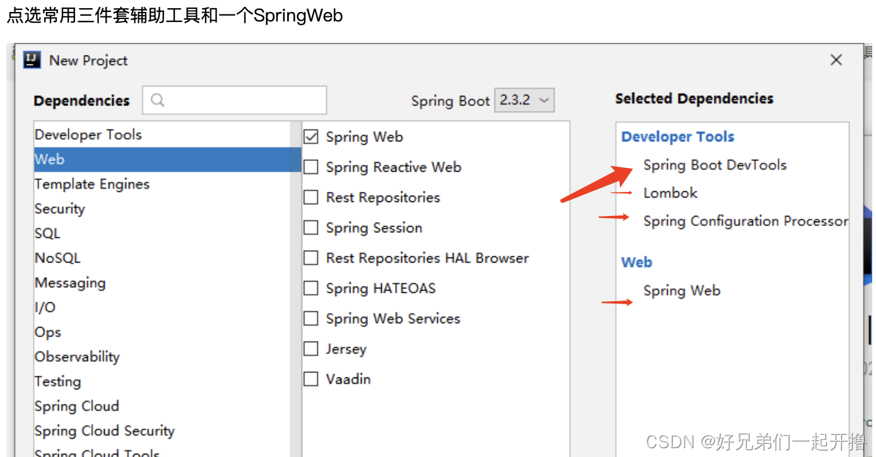This screenshot has height=457, width=876.
Task: Open the Messaging category
Action: [162, 282]
